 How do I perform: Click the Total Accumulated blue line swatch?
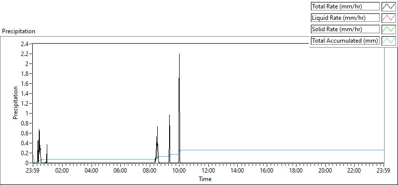coord(389,41)
